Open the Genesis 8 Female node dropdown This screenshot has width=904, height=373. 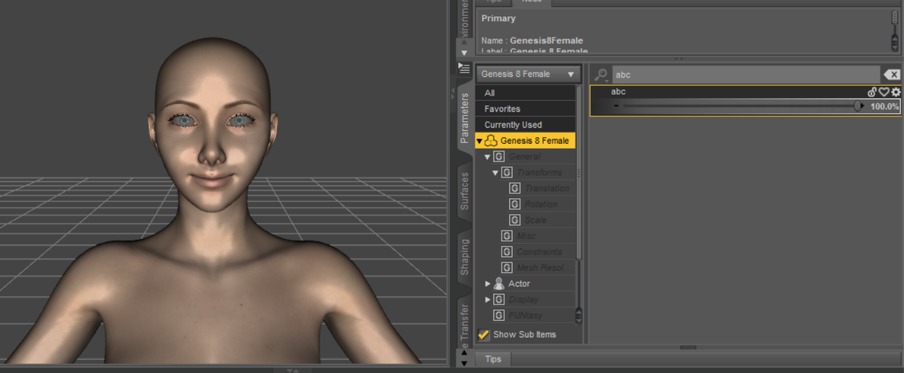tap(528, 74)
